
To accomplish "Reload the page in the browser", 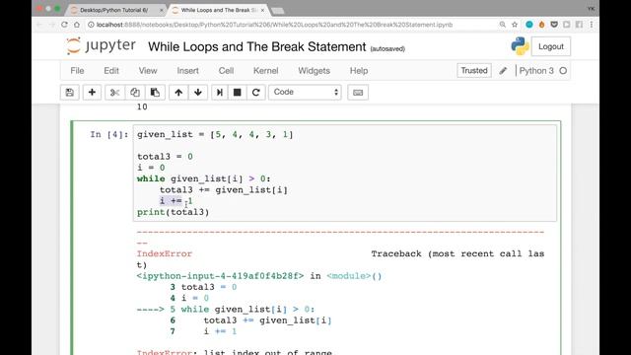I will [x=64, y=25].
